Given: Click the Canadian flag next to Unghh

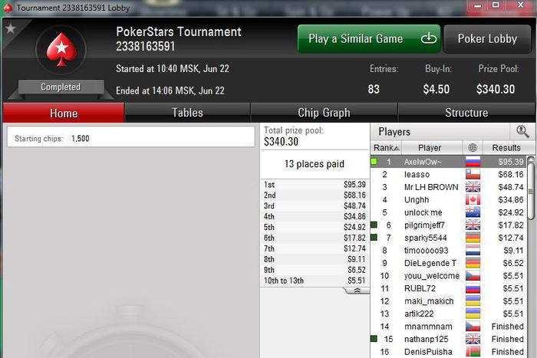Looking at the screenshot, I should point(473,199).
